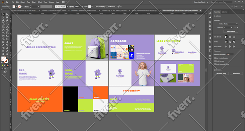Viewport: 245px width, 131px height.
Task: Open the Symbols panel icon
Action: 210,29
